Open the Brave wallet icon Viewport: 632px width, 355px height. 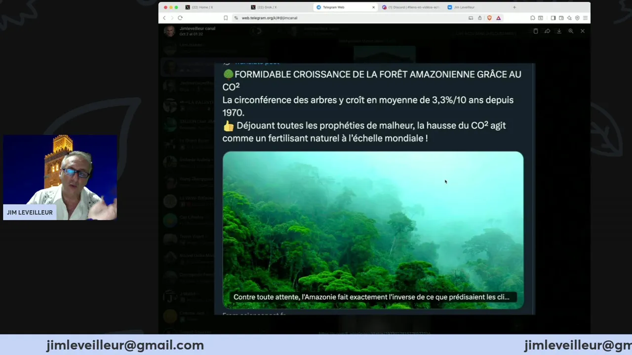click(x=561, y=18)
